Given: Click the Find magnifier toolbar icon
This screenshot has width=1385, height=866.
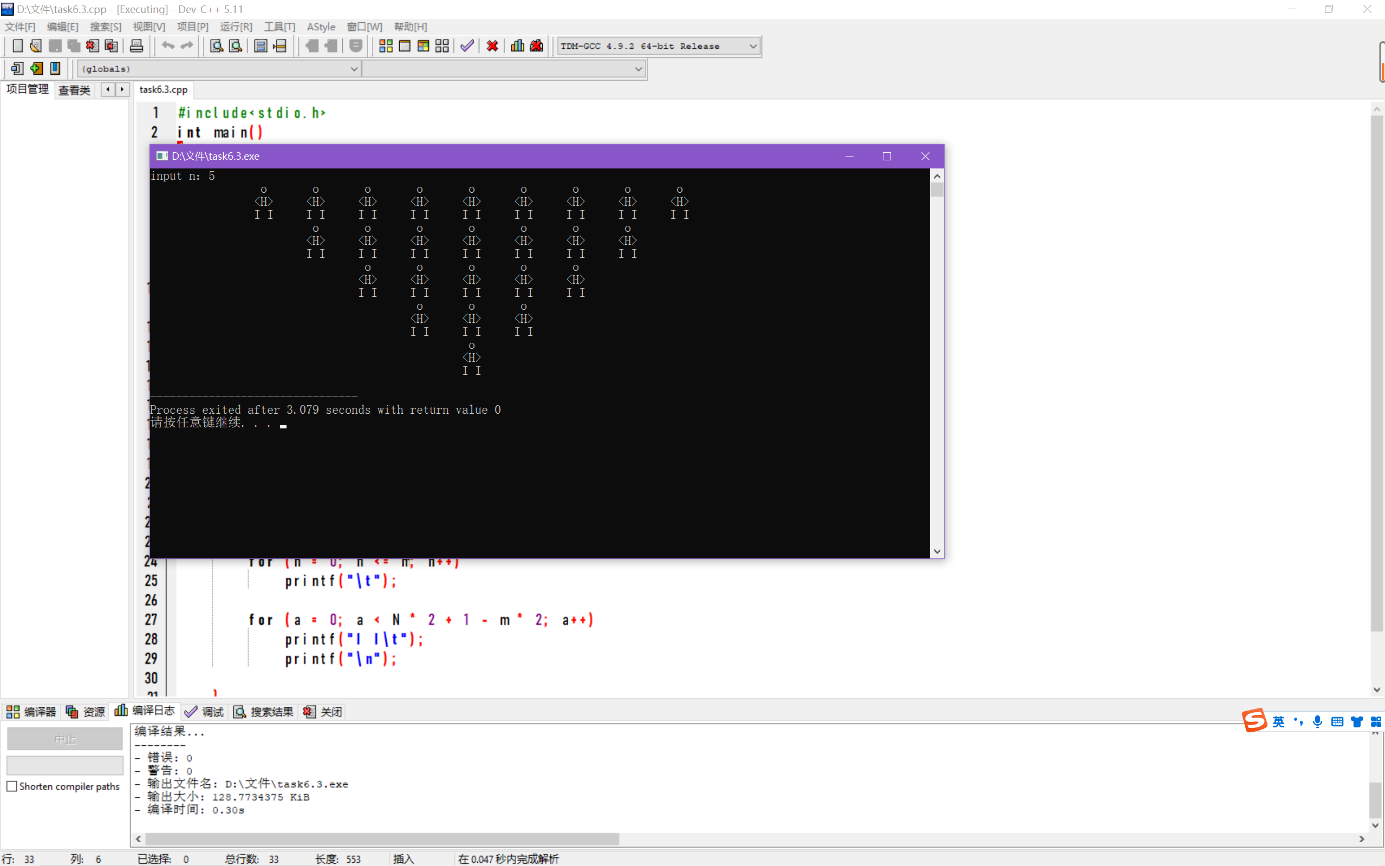Looking at the screenshot, I should 217,46.
